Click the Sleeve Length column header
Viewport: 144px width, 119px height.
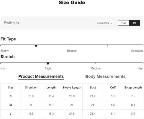pos(72,88)
